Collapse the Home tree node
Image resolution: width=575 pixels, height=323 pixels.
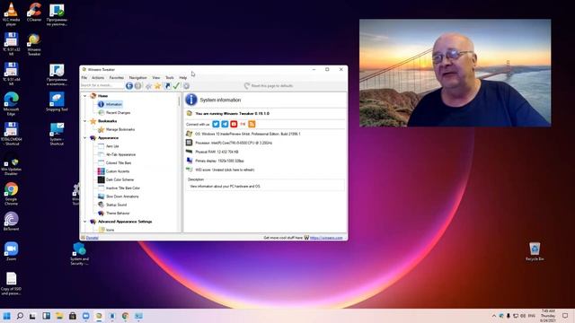pos(85,96)
